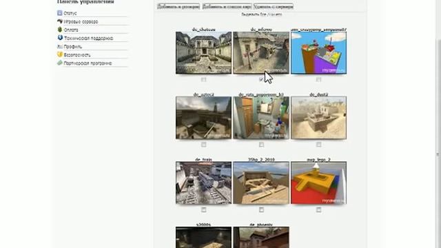Tick the checkbox under awp_lego_2 map
The width and height of the screenshot is (441, 248).
pyautogui.click(x=318, y=209)
